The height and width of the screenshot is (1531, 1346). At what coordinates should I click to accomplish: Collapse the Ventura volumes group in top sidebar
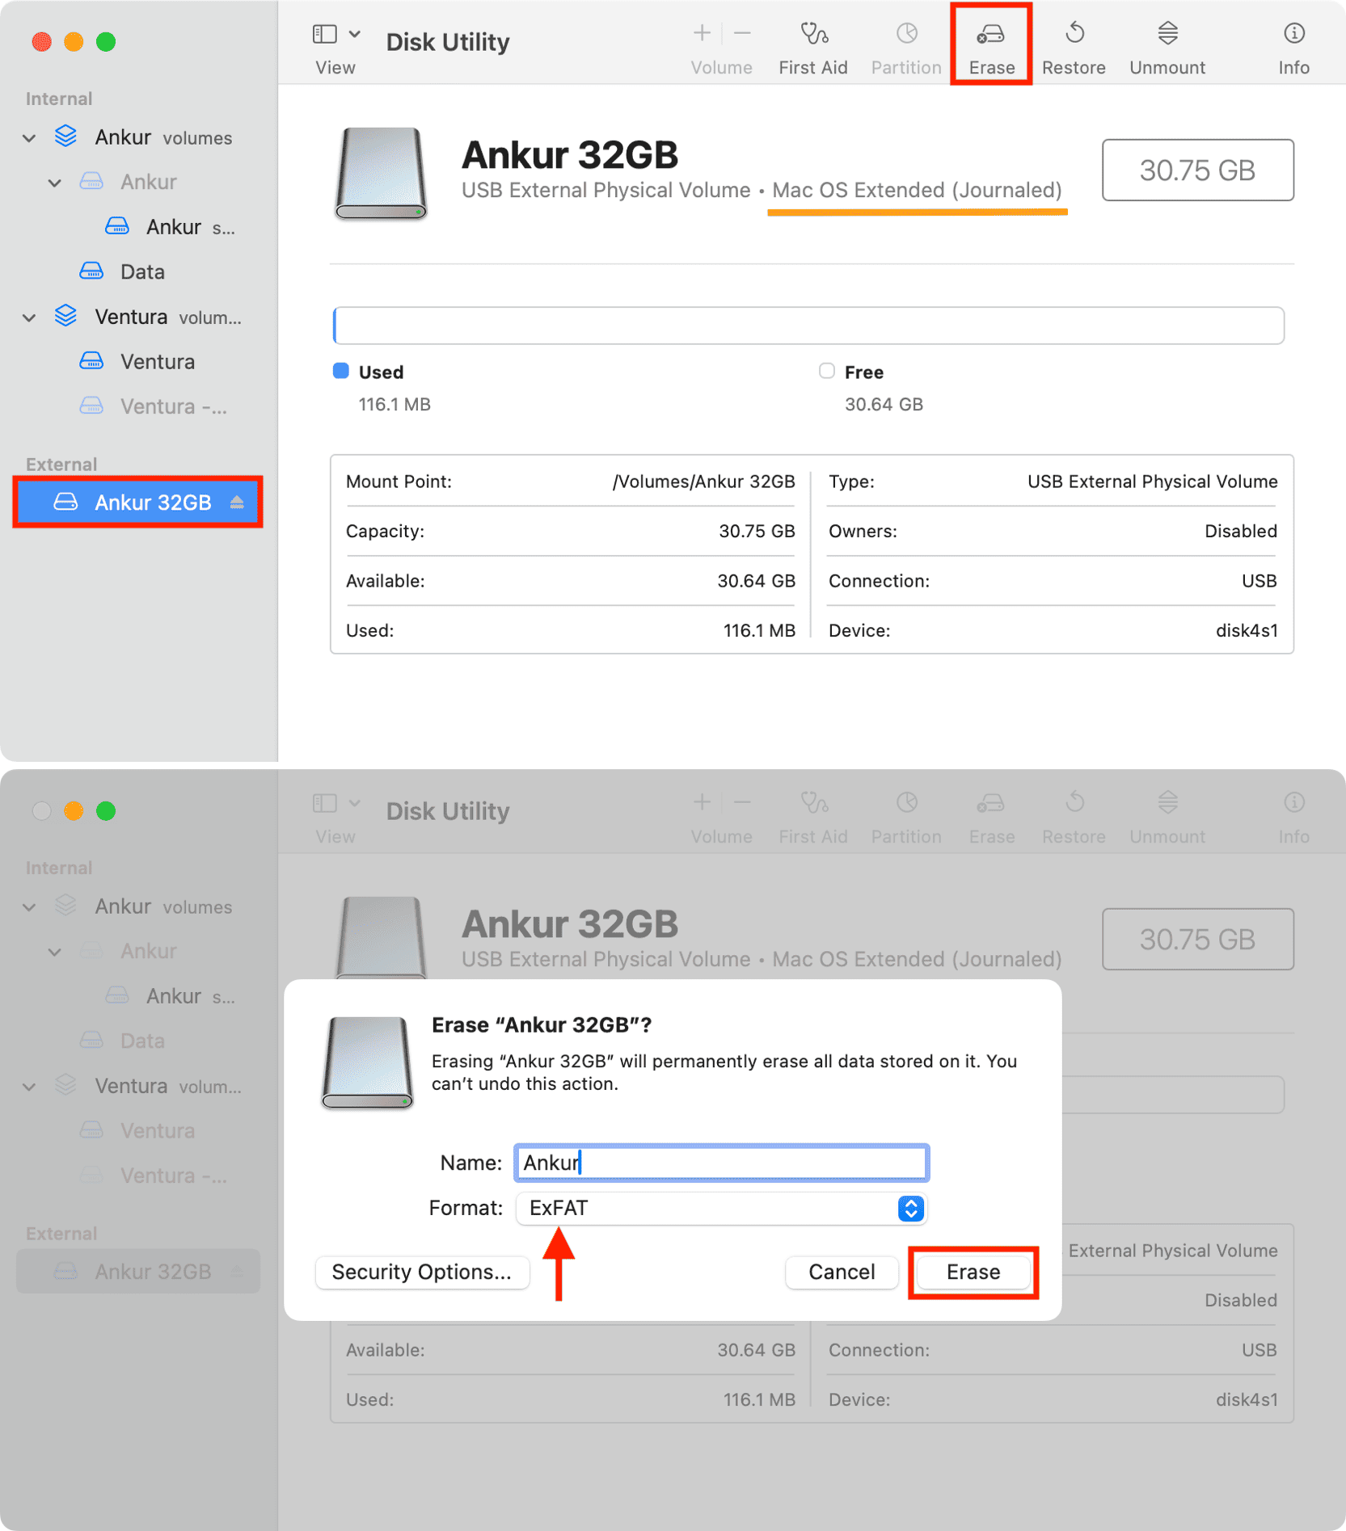coord(29,318)
